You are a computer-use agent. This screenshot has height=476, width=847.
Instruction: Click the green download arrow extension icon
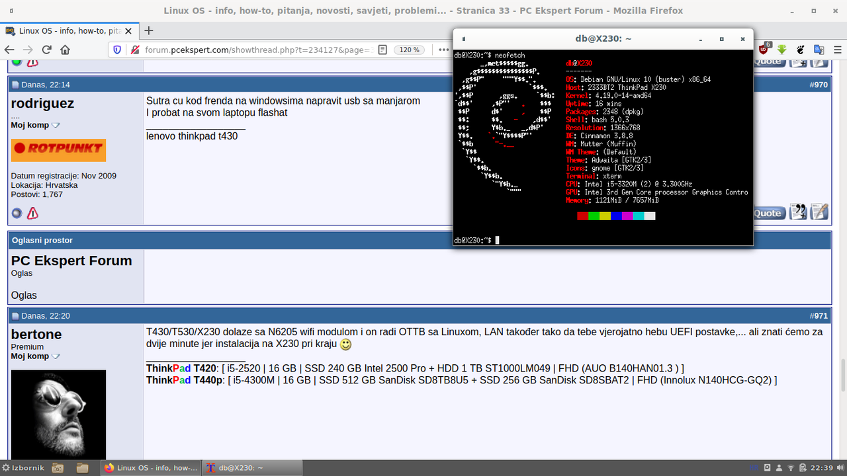[x=781, y=50]
